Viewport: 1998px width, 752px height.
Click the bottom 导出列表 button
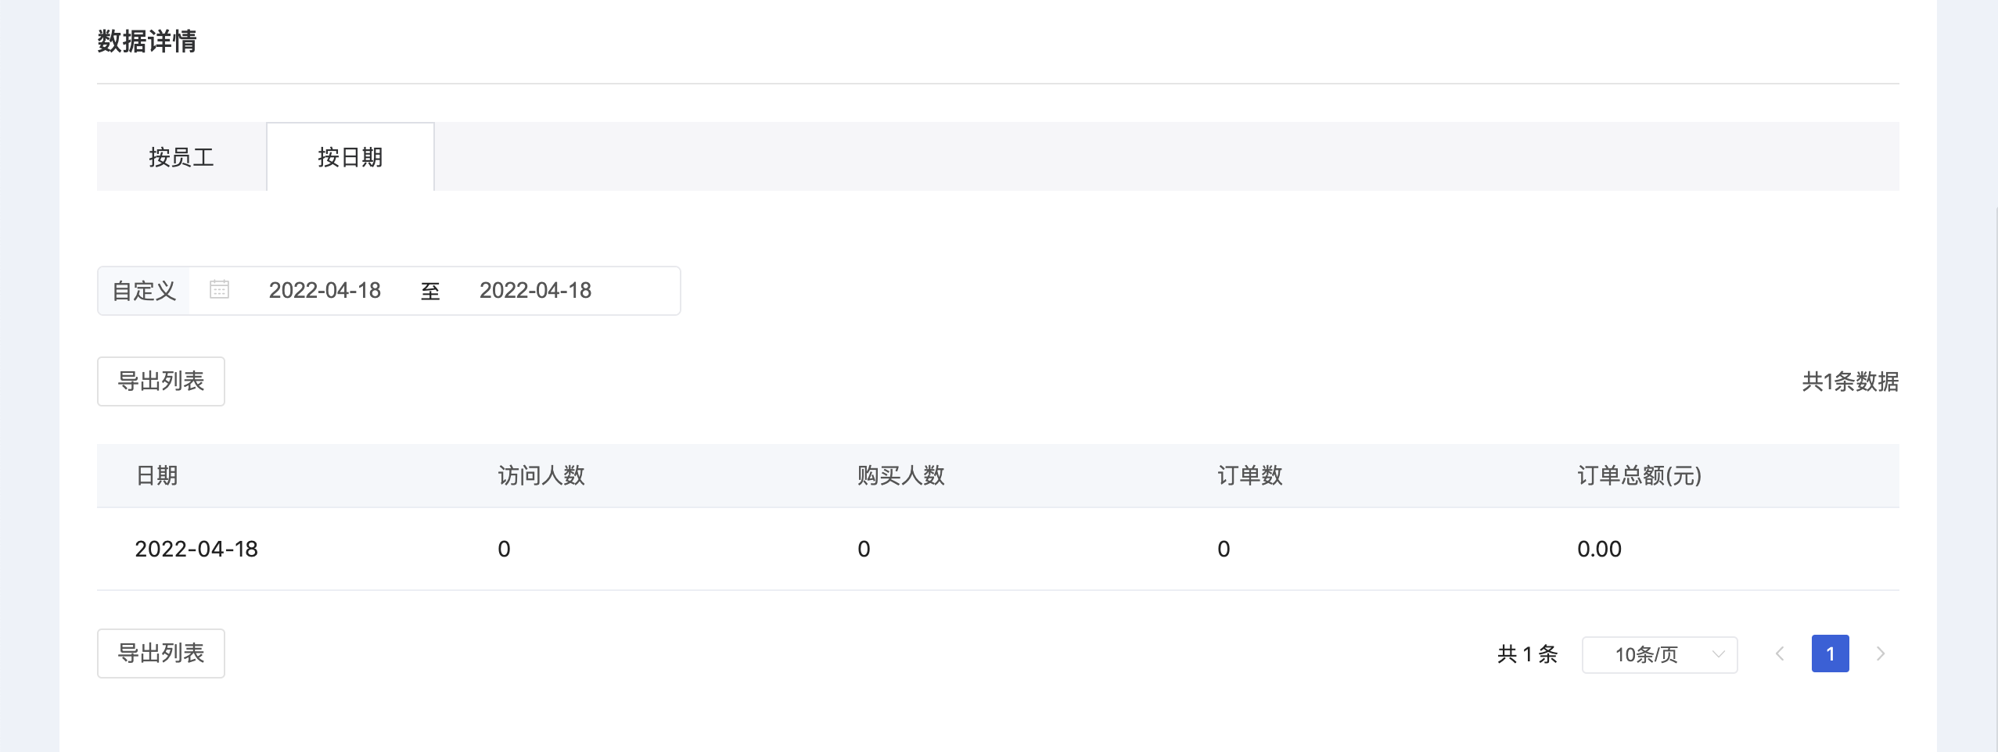click(x=161, y=654)
